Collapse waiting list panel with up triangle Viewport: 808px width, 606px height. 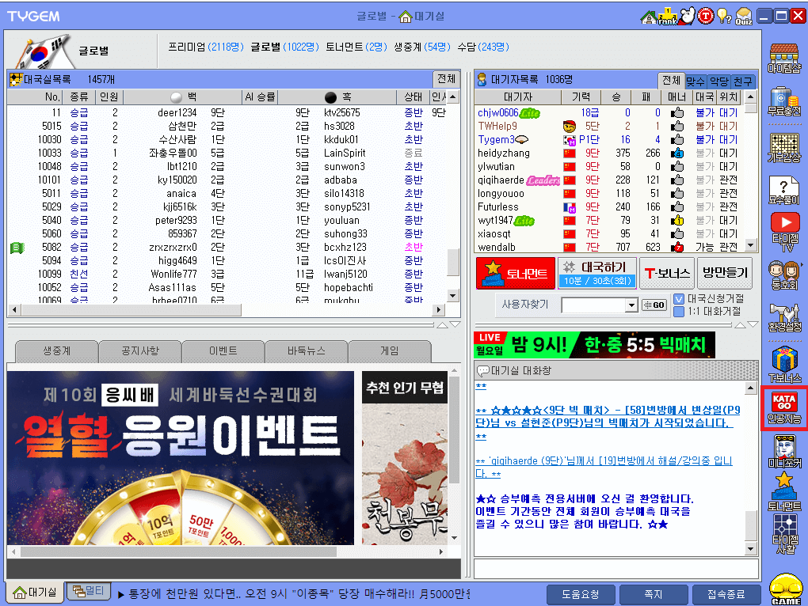[740, 325]
